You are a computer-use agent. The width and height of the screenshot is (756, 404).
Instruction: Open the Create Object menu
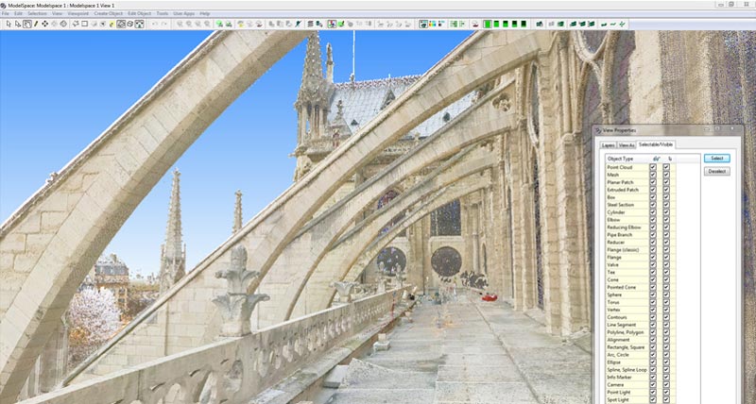[x=108, y=14]
